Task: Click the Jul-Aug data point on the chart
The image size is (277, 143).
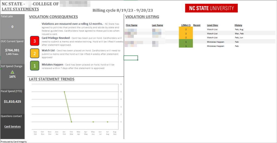Action: pos(108,122)
